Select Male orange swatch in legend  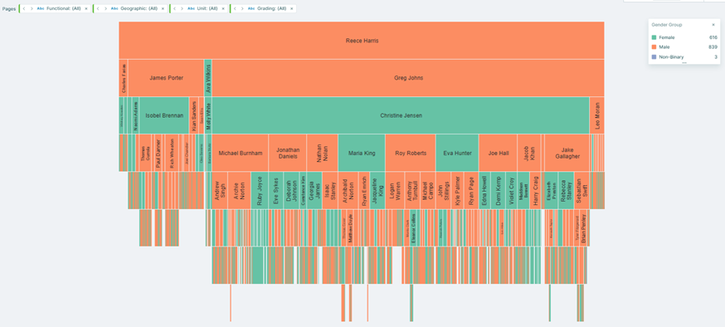[x=654, y=47]
